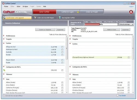
Task: Check the Russie map checkbox
Action: tap(62, 63)
